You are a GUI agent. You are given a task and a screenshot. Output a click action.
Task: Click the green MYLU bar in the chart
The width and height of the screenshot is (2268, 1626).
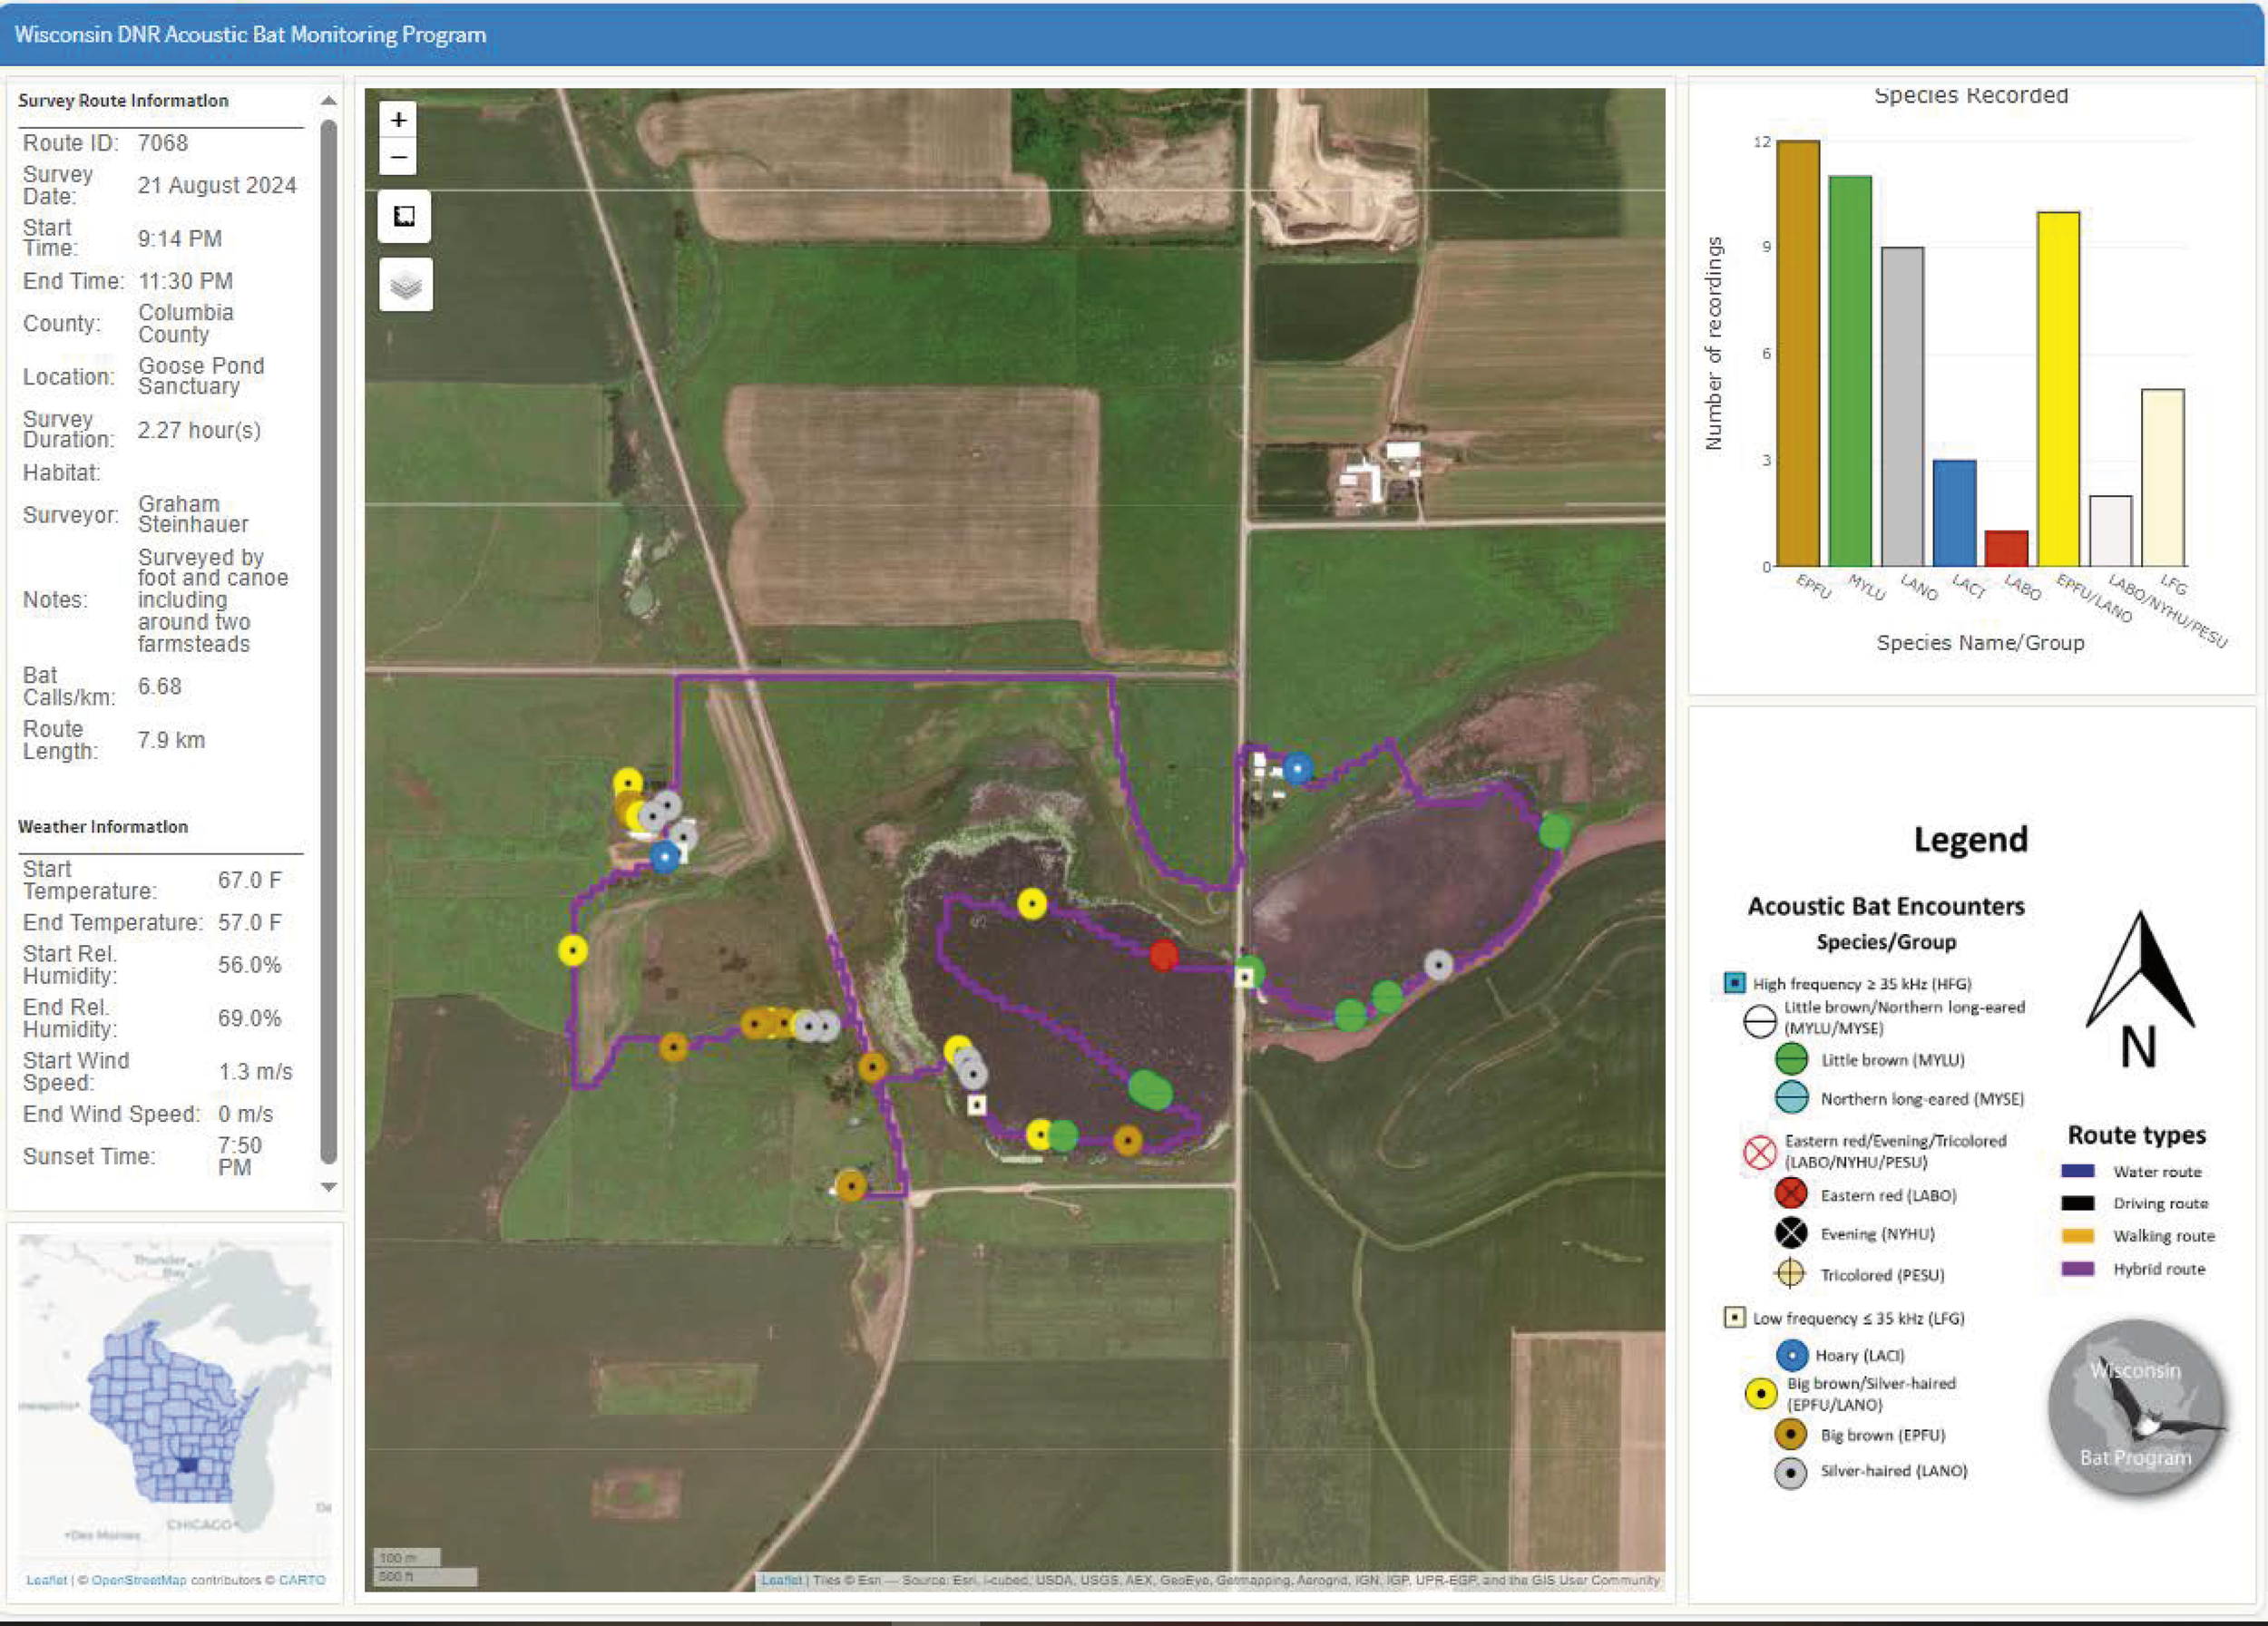(x=1850, y=372)
